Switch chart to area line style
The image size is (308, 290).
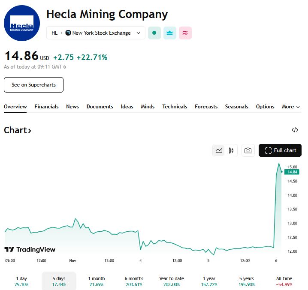tap(219, 150)
